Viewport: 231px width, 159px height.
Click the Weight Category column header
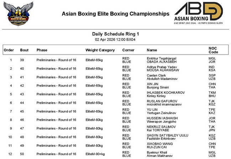100,50
